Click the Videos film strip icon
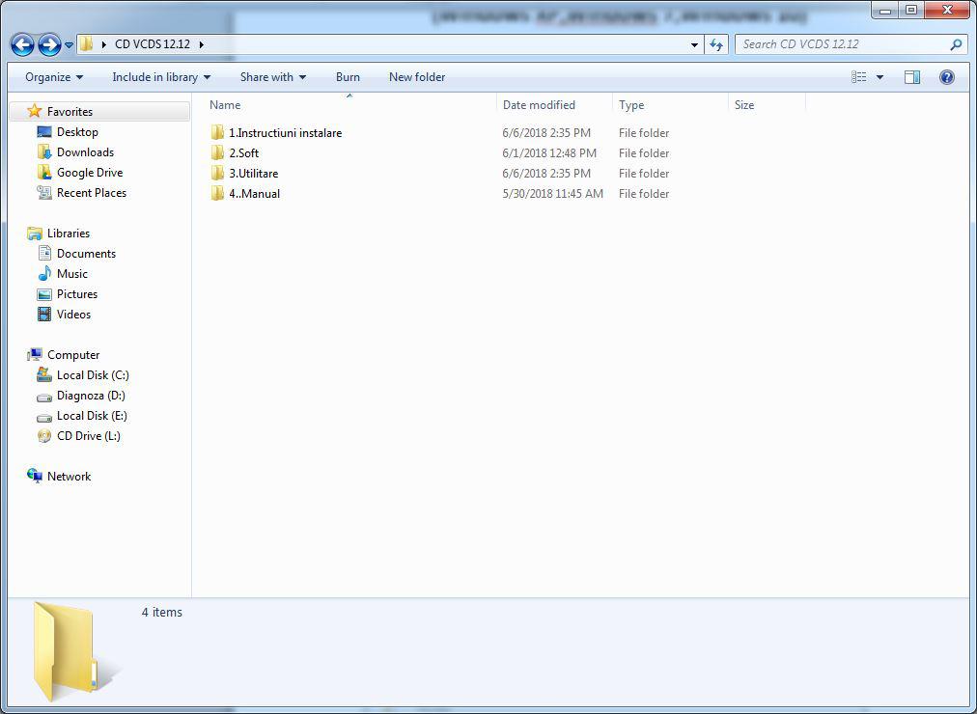The height and width of the screenshot is (714, 977). click(x=44, y=315)
